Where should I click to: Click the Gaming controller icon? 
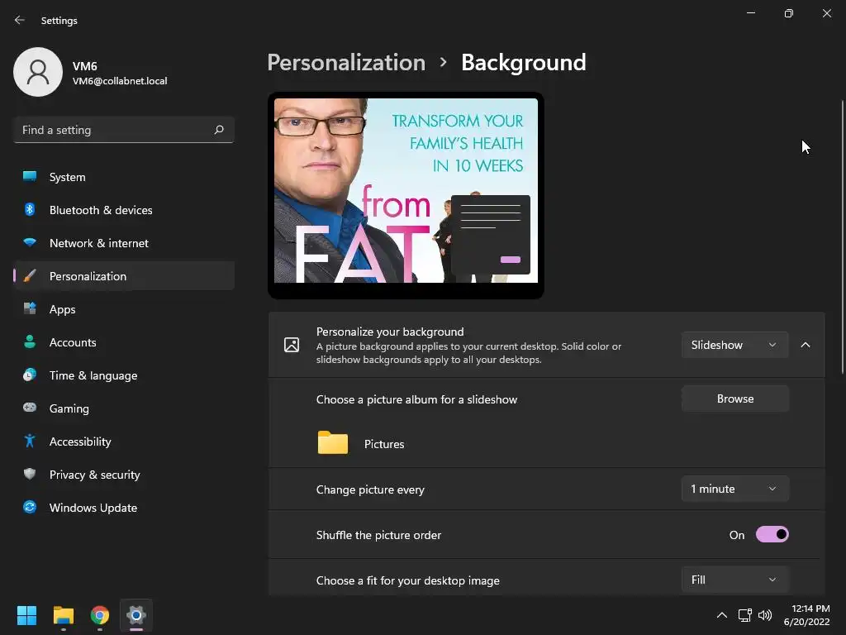tap(30, 408)
